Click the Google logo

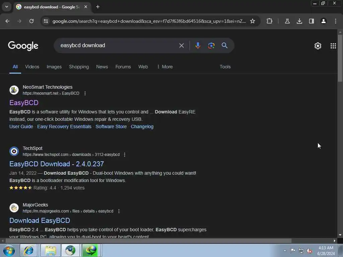click(x=23, y=46)
